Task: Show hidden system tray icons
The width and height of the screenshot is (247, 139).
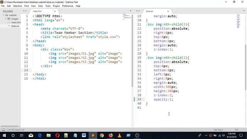Action: [x=206, y=136]
